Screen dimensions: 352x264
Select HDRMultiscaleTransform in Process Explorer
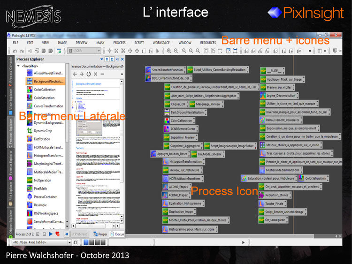click(x=45, y=147)
